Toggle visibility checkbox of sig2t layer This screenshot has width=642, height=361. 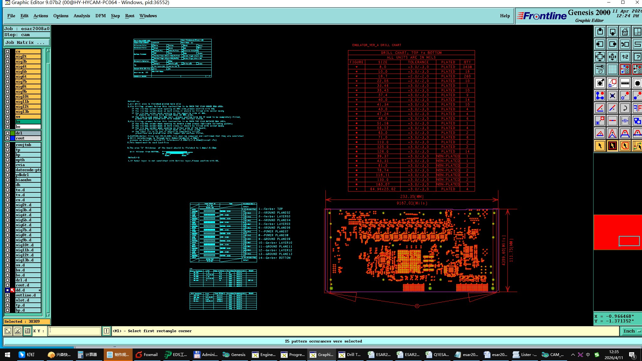pos(8,56)
